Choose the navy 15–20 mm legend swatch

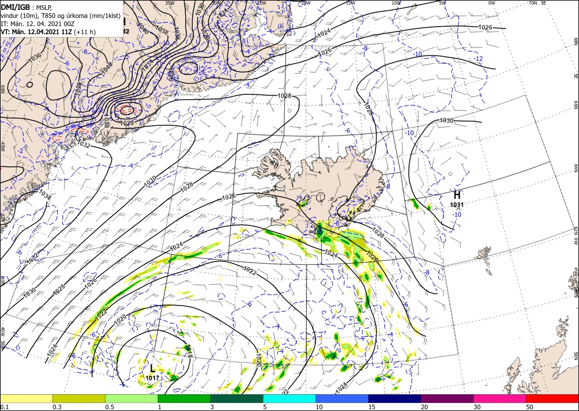click(x=395, y=398)
